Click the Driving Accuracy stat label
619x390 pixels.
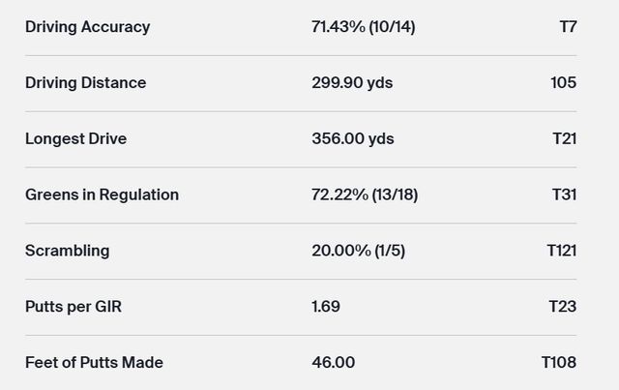87,27
